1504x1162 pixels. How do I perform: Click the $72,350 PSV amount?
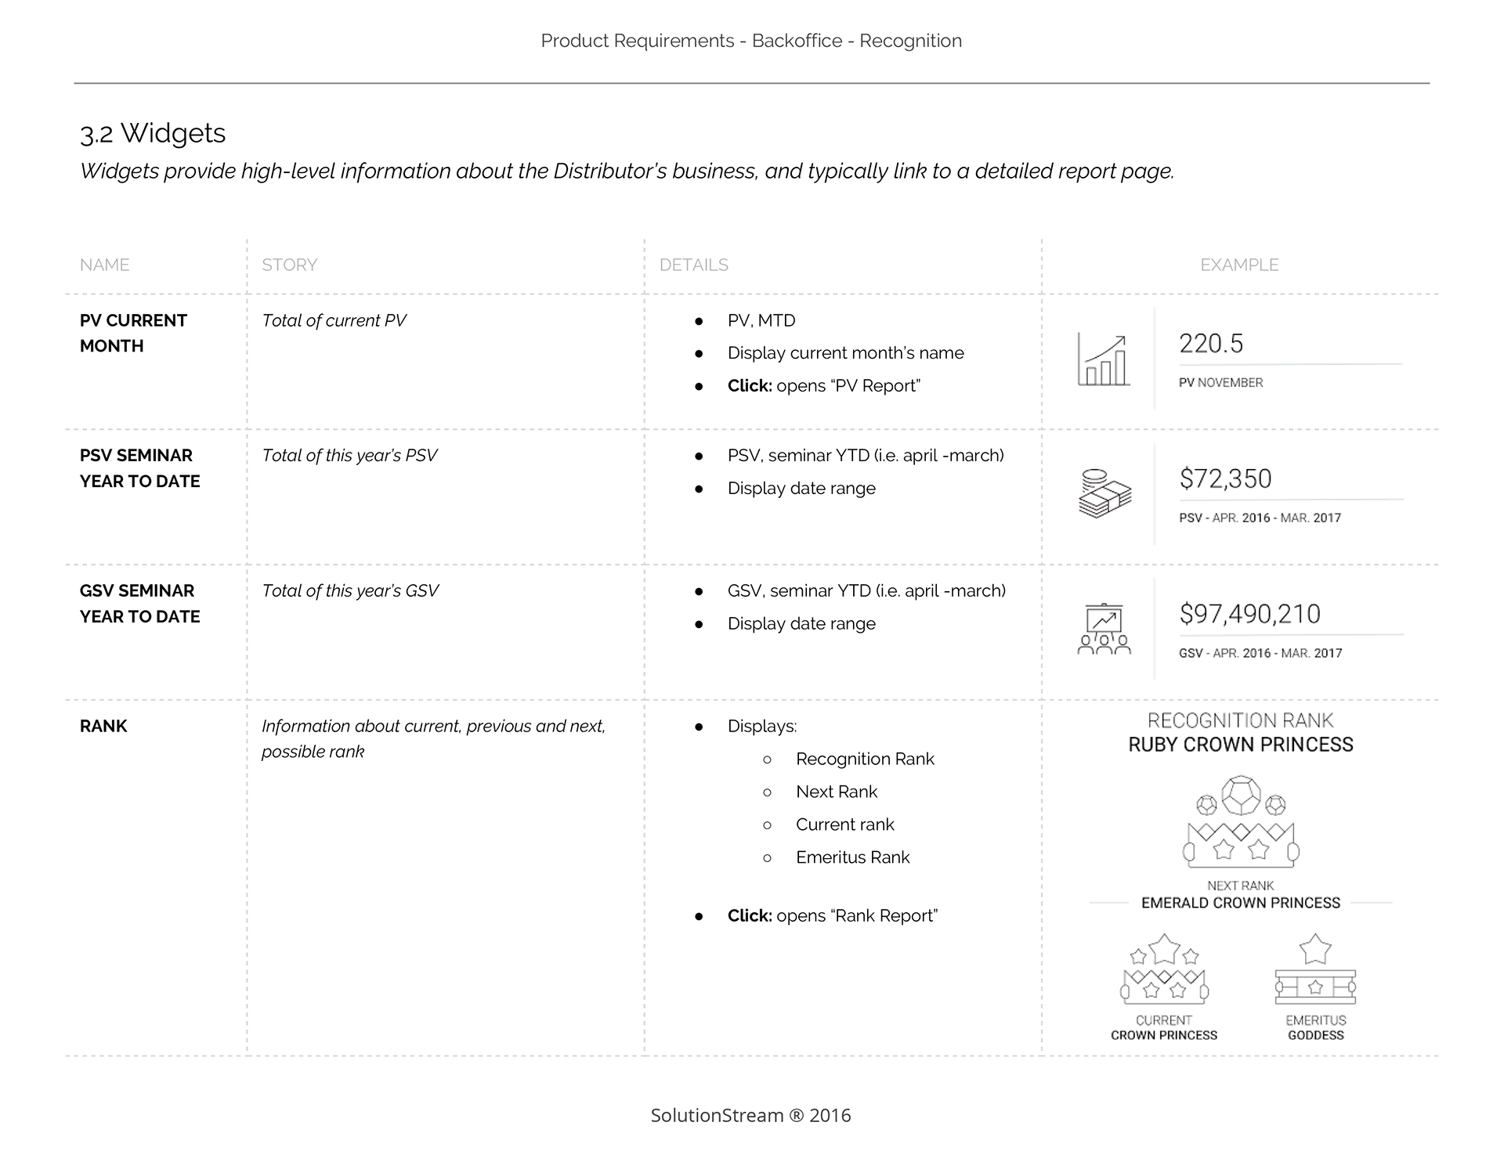tap(1225, 478)
